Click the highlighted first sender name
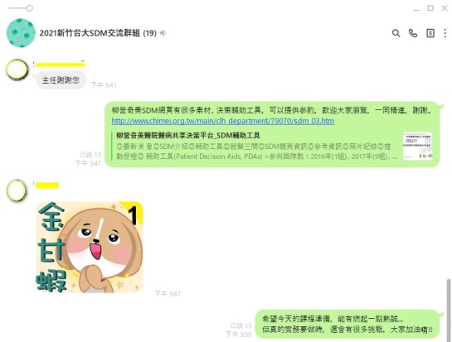 click(60, 65)
